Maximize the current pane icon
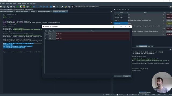 (x=54, y=7)
